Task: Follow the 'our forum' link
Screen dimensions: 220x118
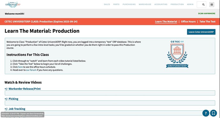Action: (x=31, y=70)
